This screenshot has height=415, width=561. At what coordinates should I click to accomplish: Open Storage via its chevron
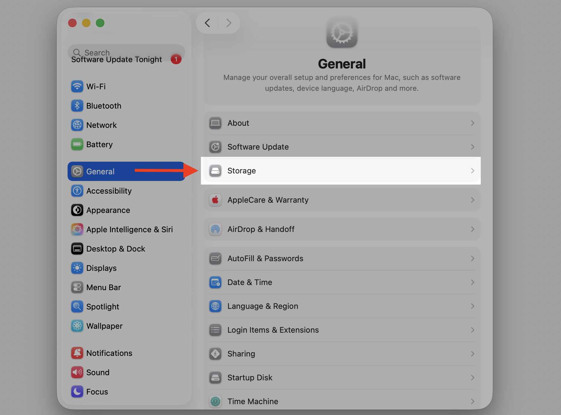coord(473,171)
